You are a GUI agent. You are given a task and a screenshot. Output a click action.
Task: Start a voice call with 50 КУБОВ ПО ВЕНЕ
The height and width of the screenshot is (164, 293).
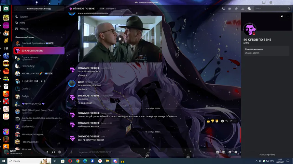pyautogui.click(x=223, y=9)
